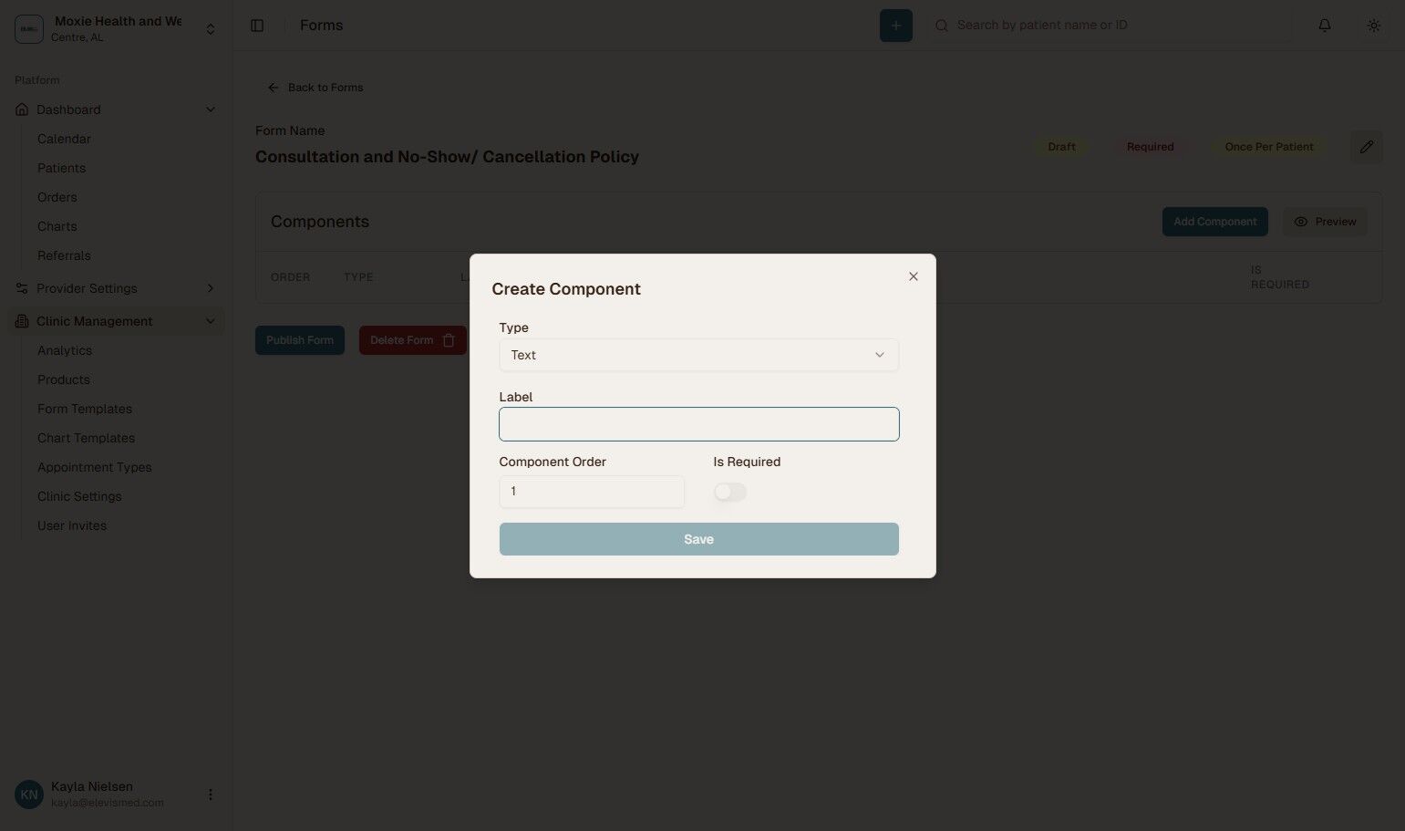Open the Type dropdown showing Text
1405x831 pixels.
(x=698, y=355)
